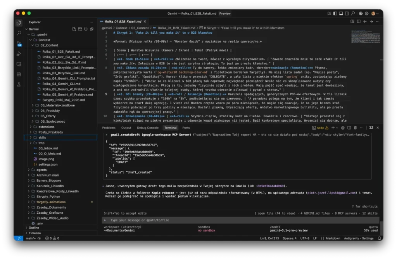Split the editor to the right
Image resolution: width=397 pixels, height=259 pixels.
pyautogui.click(x=359, y=22)
